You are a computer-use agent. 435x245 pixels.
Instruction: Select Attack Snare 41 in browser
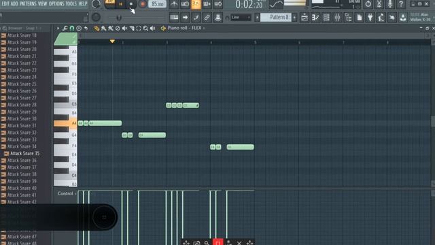click(x=22, y=195)
